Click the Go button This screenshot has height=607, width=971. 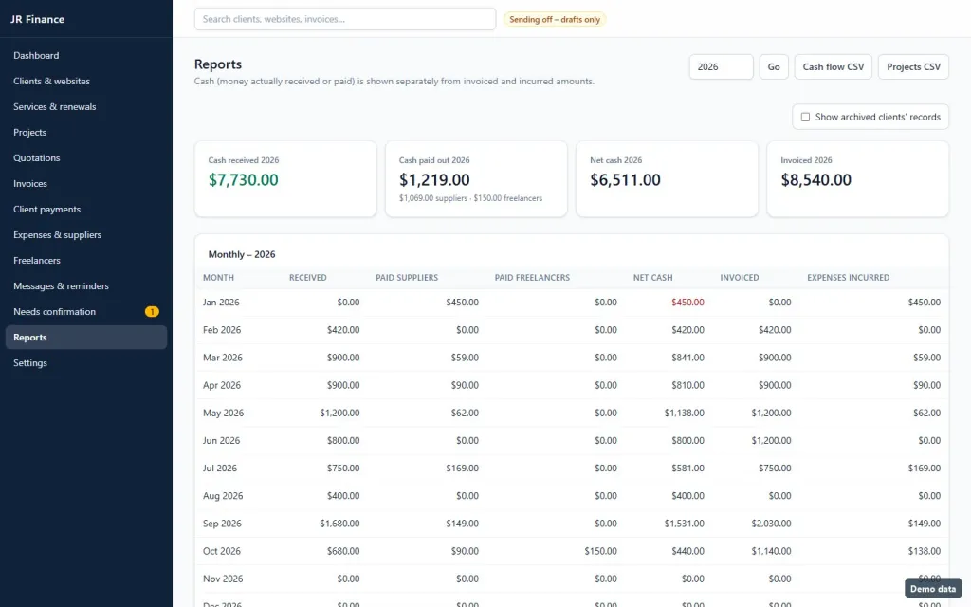tap(774, 67)
